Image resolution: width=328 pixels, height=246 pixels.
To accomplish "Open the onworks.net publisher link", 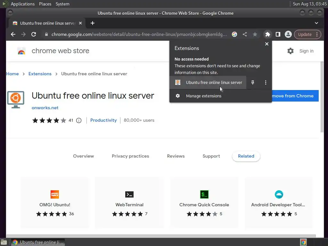I will click(x=45, y=108).
